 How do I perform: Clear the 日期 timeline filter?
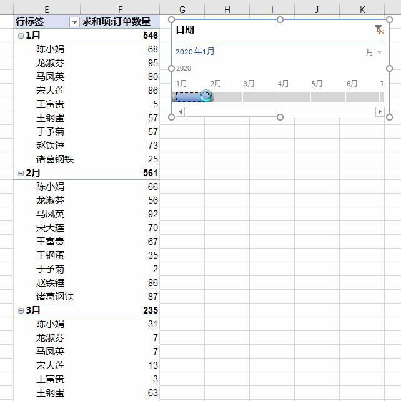tap(379, 29)
